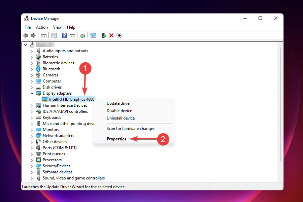Select the Print queues label

[x=54, y=154]
